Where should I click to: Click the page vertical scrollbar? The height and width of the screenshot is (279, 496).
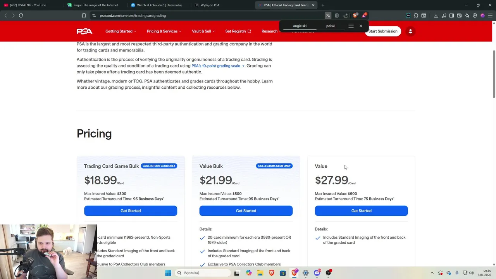tap(494, 74)
